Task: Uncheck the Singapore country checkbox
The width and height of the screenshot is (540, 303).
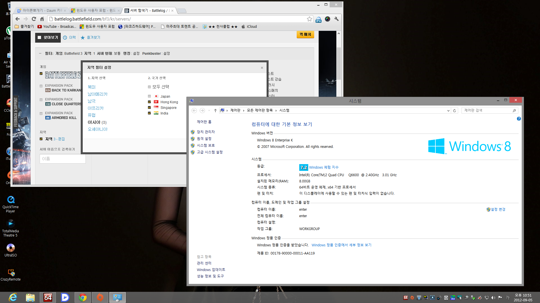Action: [x=149, y=107]
